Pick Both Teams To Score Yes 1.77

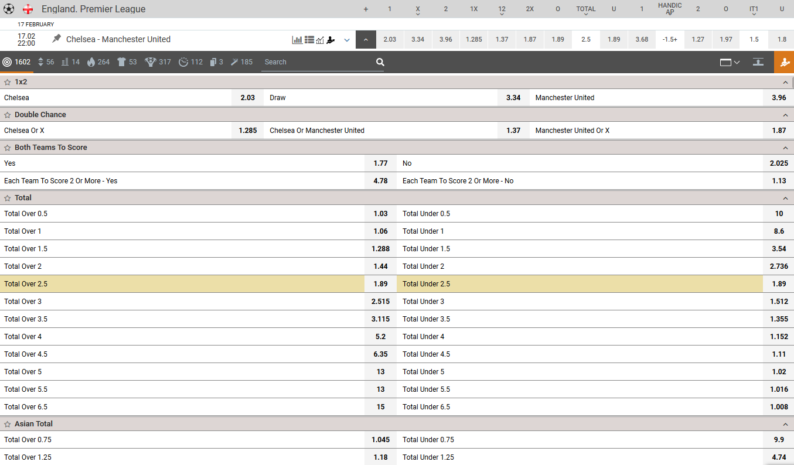380,163
